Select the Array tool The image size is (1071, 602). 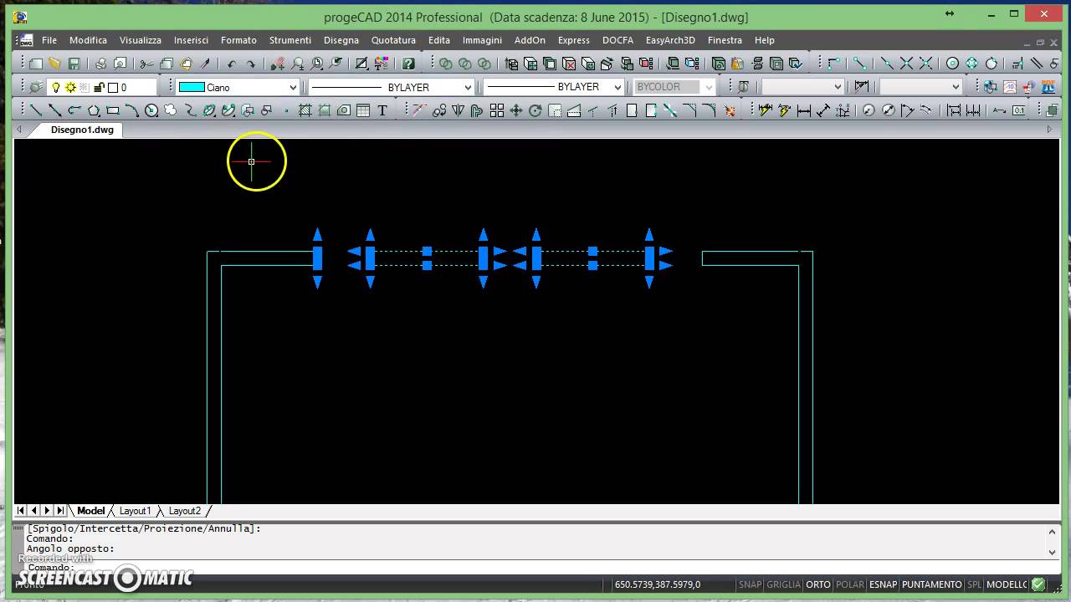[x=497, y=110]
